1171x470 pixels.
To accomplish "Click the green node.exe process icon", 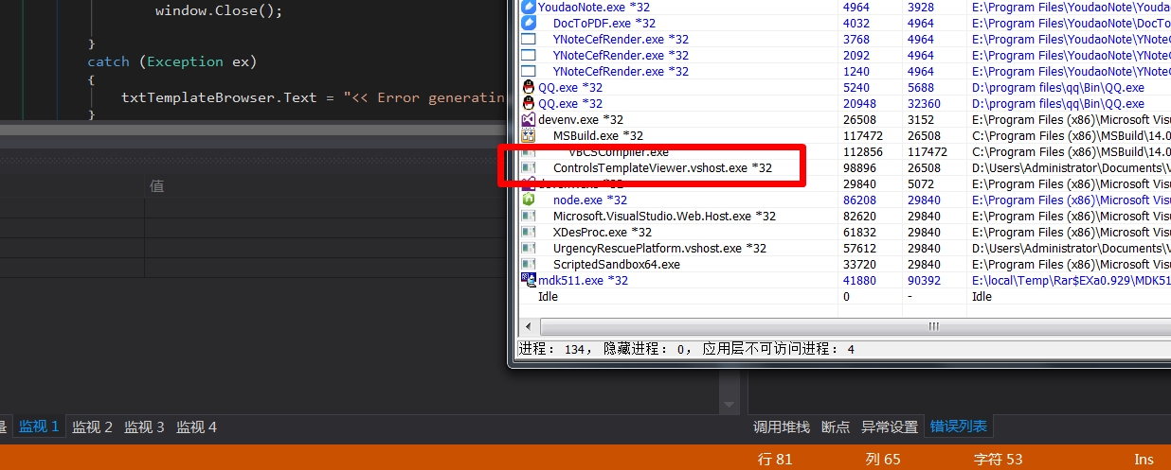I will coord(529,200).
